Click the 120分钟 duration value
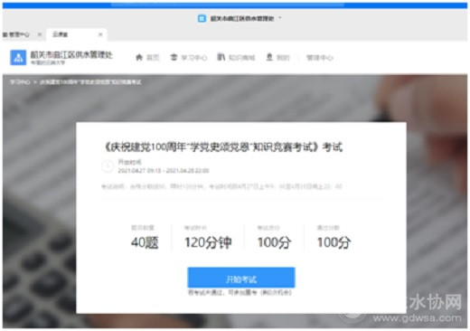The height and width of the screenshot is (331, 470). tap(208, 242)
